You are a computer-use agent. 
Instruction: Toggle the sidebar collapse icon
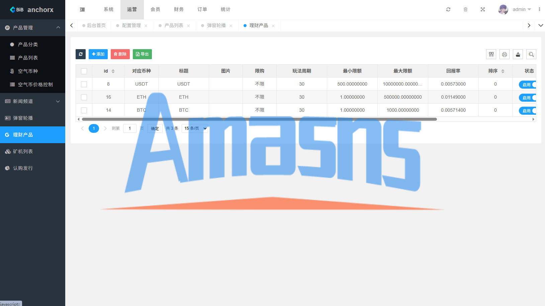point(82,9)
